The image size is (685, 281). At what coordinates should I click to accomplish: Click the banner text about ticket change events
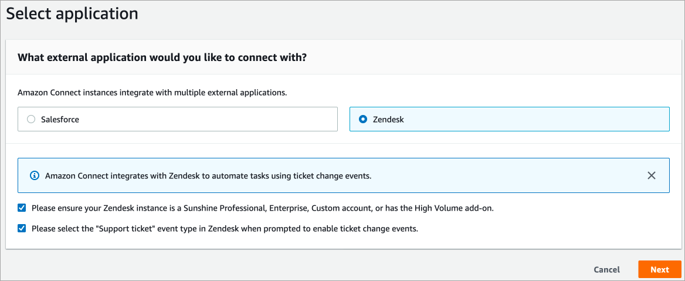pyautogui.click(x=208, y=175)
